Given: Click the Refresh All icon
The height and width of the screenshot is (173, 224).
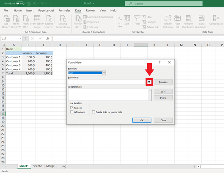Looking at the screenshot, I should [78, 18].
